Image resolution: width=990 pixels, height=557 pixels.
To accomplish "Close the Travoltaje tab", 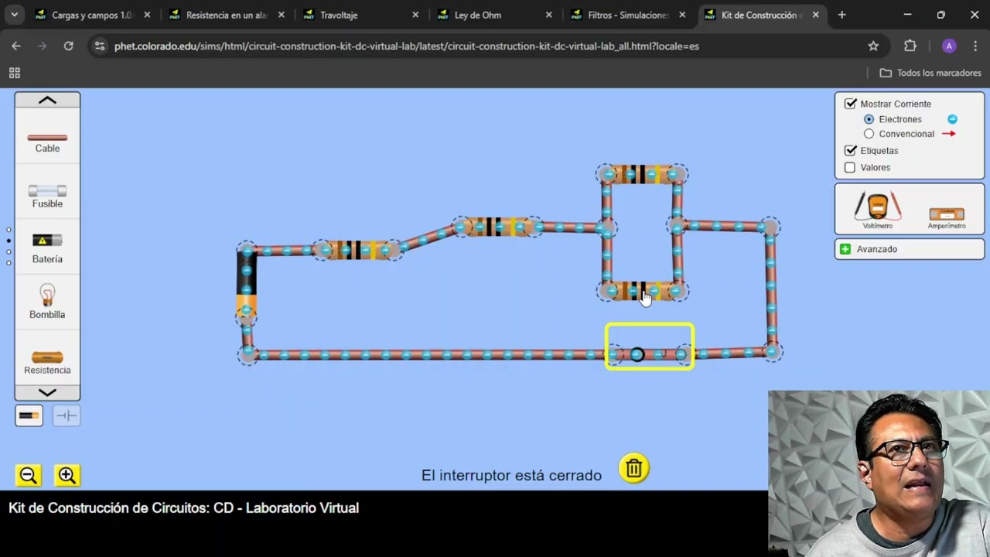I will pyautogui.click(x=415, y=15).
